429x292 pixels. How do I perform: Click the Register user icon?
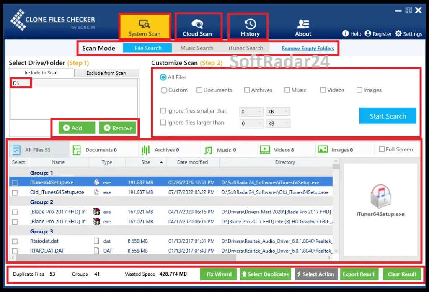coord(368,33)
